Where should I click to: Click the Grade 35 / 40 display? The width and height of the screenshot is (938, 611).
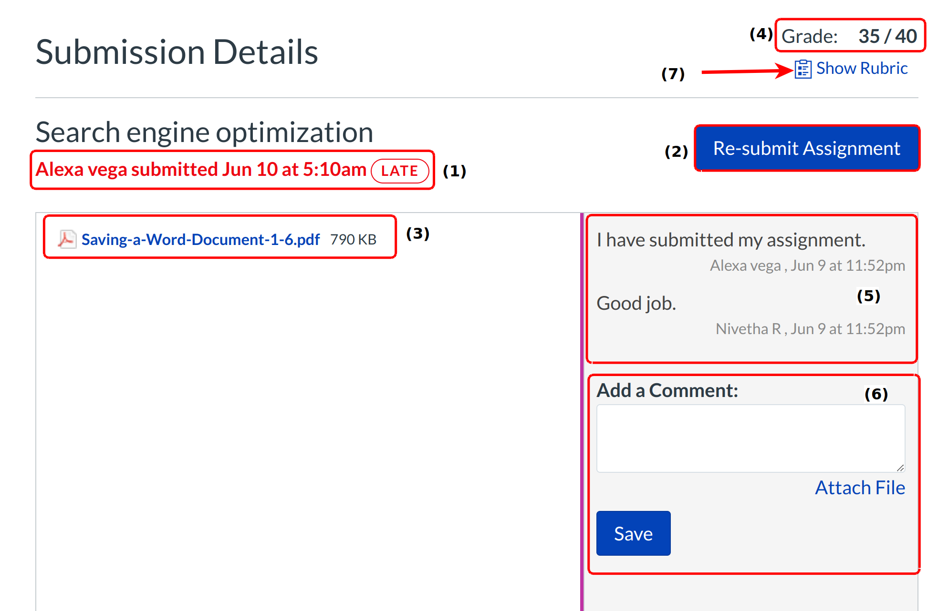pos(849,36)
